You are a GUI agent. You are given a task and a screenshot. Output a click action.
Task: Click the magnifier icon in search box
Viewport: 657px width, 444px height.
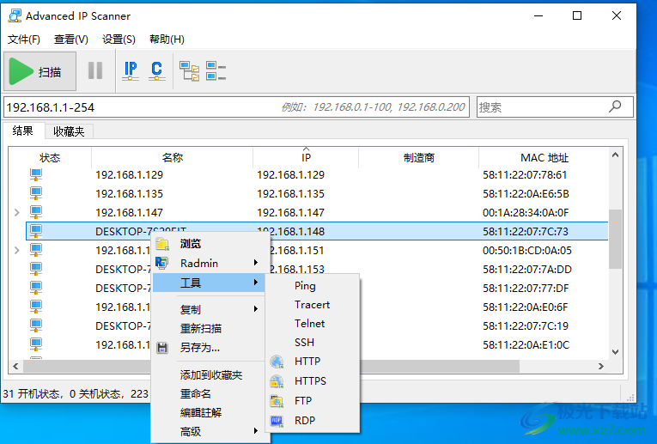click(x=615, y=106)
